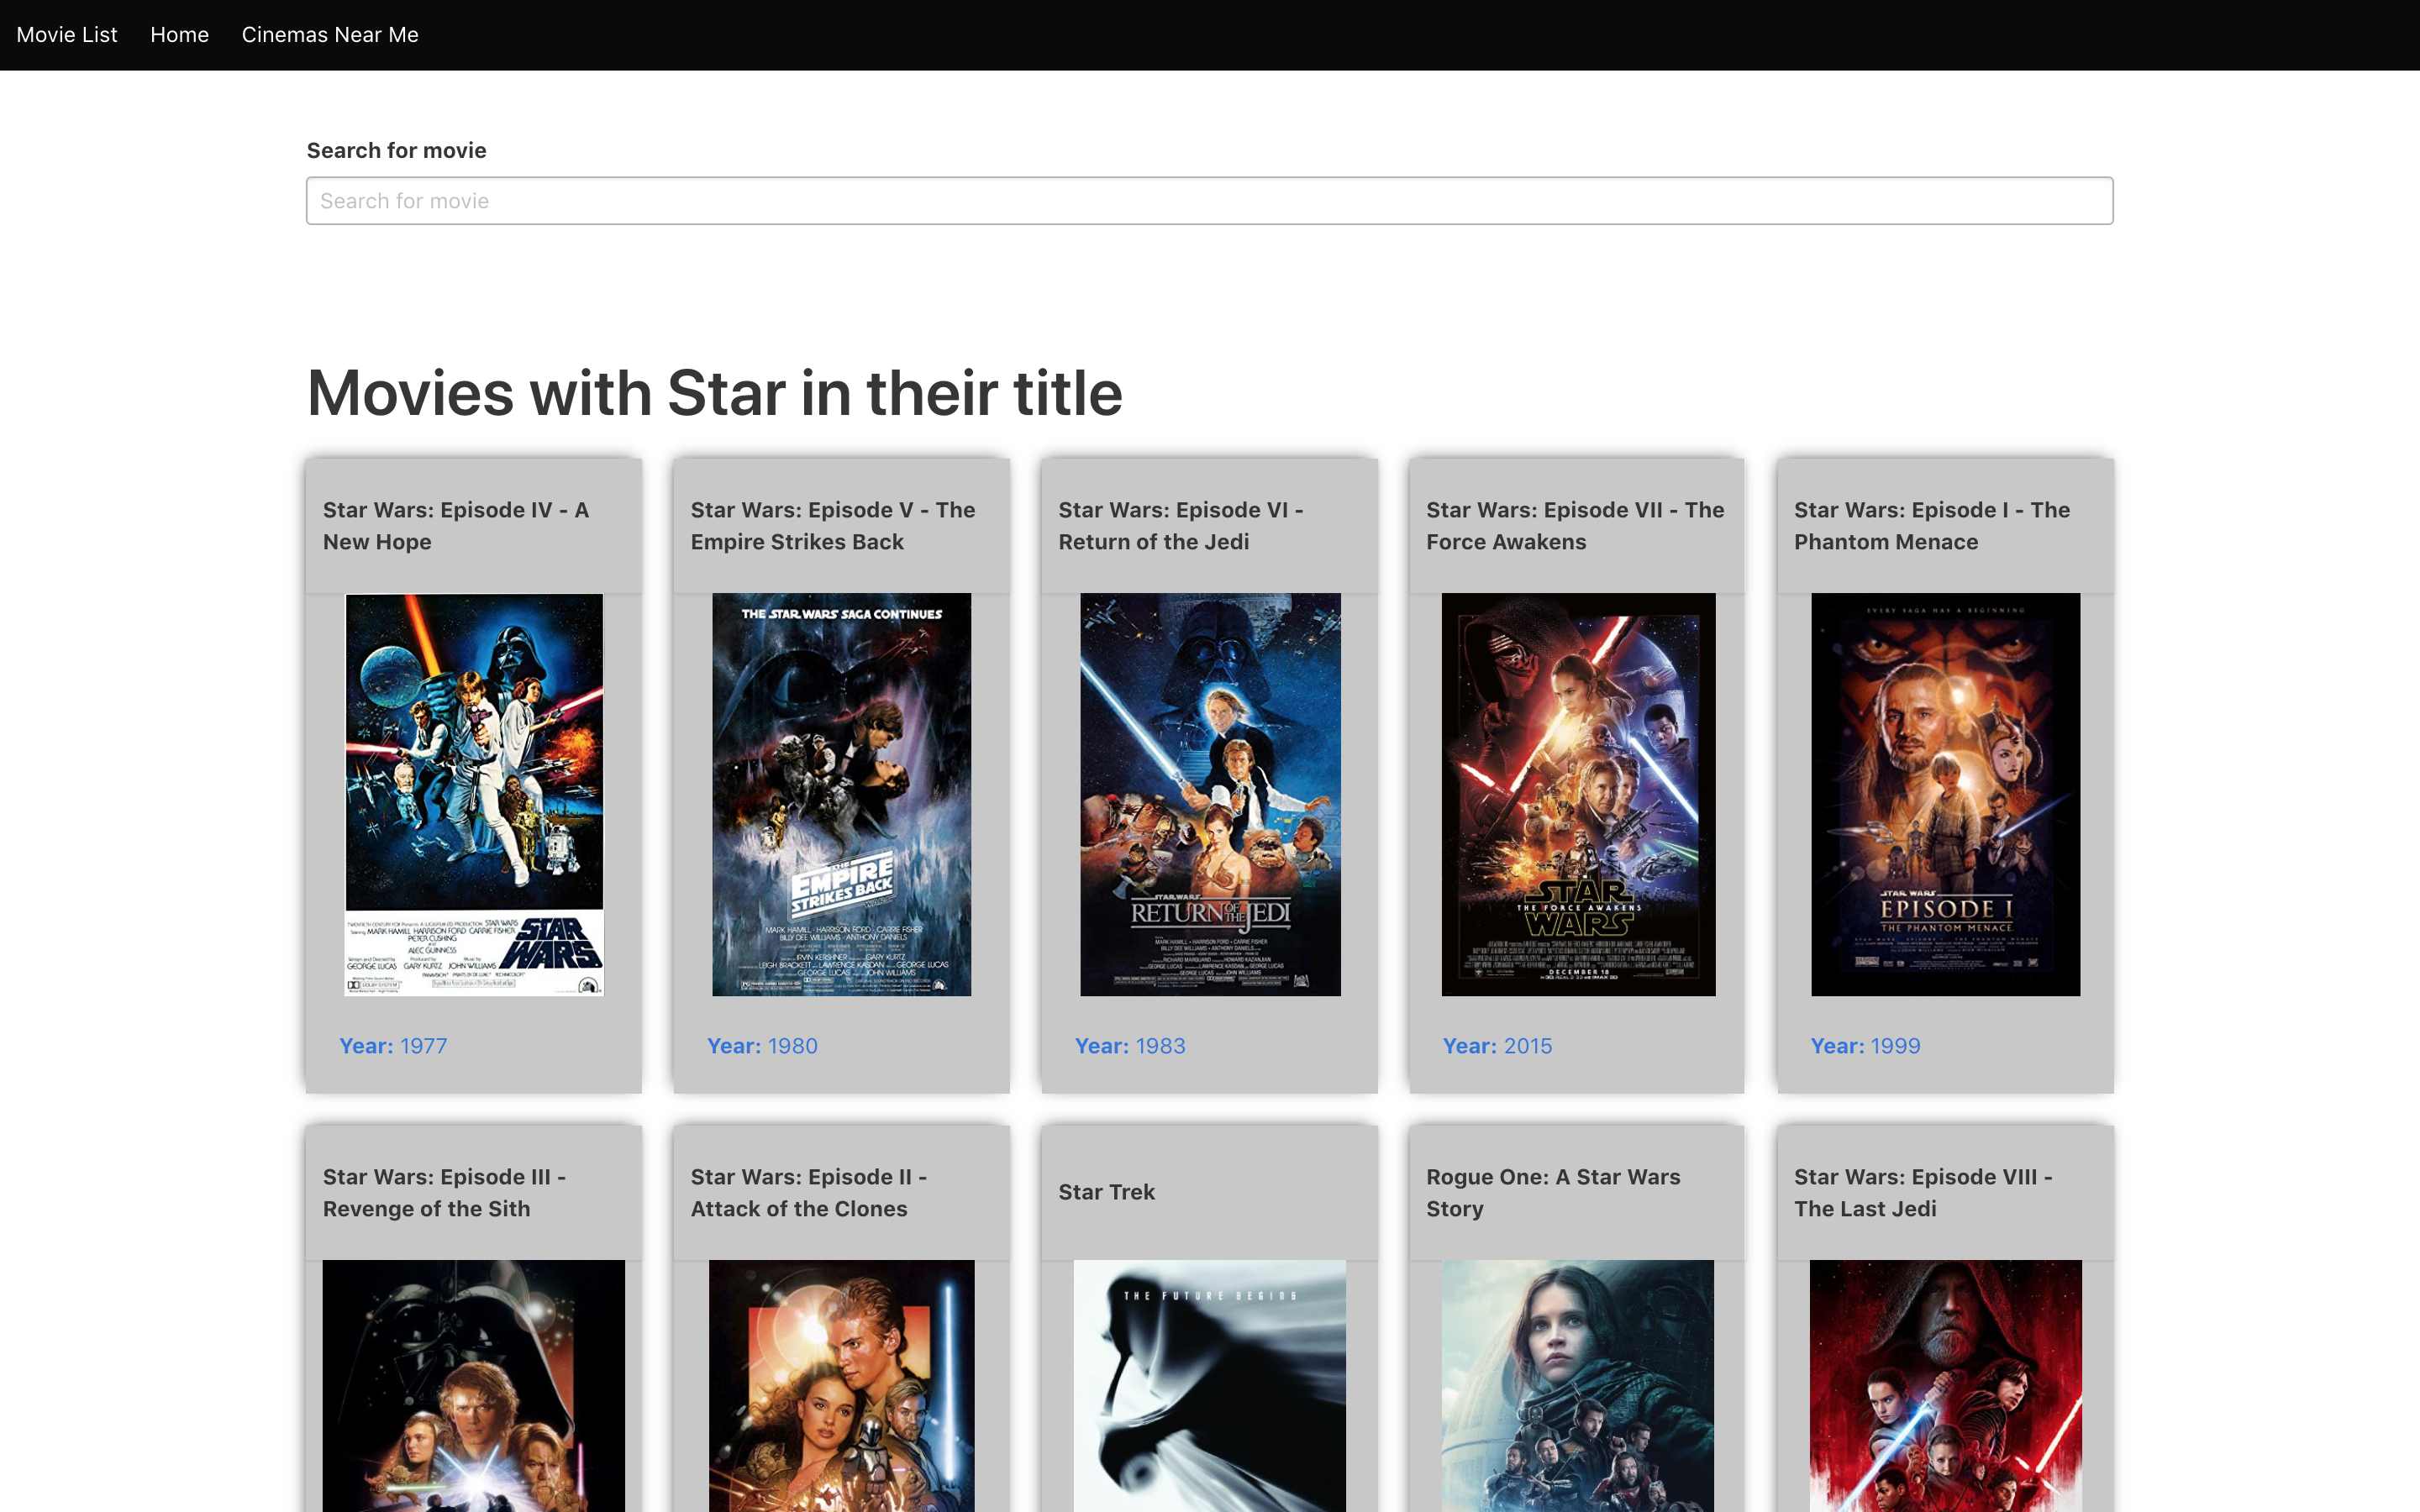Select the Star Trek card title
Screen dimensions: 2420x1512
1107,1192
